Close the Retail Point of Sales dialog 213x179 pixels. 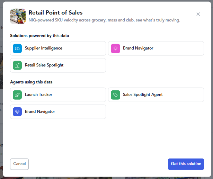tap(198, 14)
